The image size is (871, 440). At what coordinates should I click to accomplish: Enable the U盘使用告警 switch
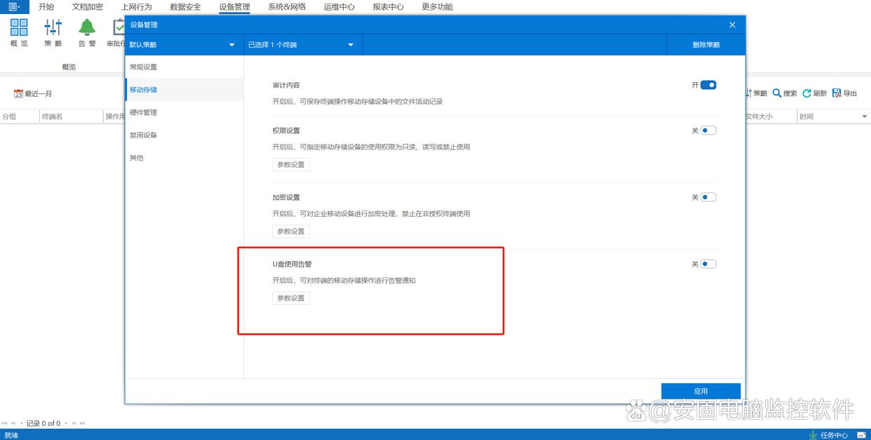coord(708,264)
